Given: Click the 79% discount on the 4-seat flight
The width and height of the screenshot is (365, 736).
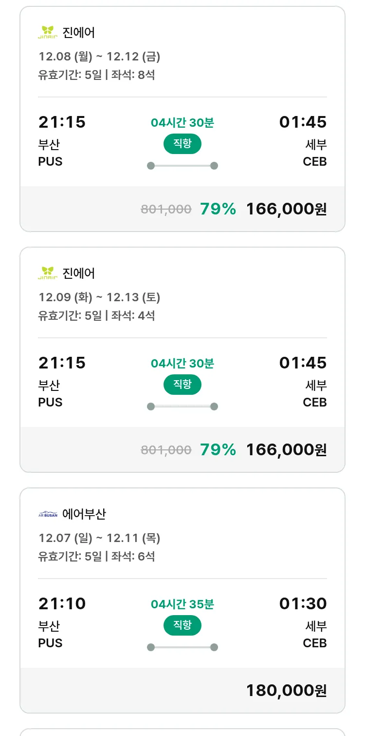Looking at the screenshot, I should pyautogui.click(x=218, y=449).
